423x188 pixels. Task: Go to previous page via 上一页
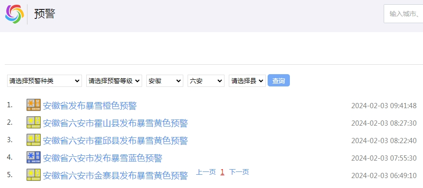pyautogui.click(x=206, y=172)
